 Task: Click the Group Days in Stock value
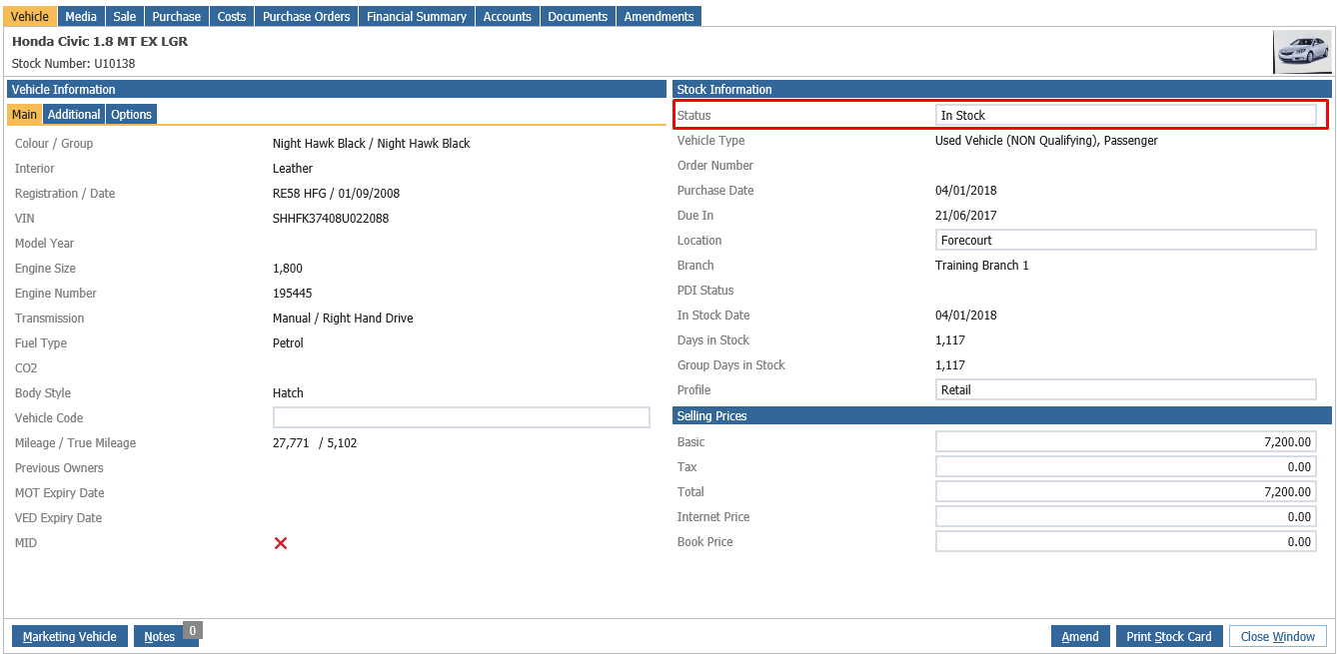pos(950,365)
